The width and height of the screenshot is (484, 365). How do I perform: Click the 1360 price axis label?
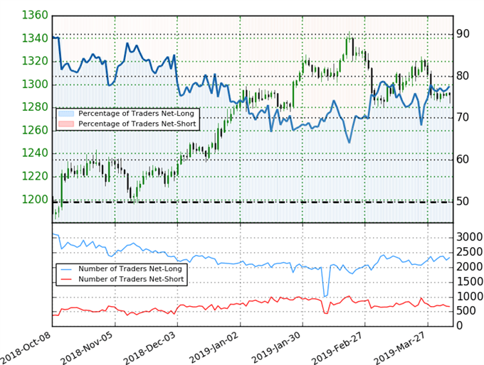(x=35, y=15)
